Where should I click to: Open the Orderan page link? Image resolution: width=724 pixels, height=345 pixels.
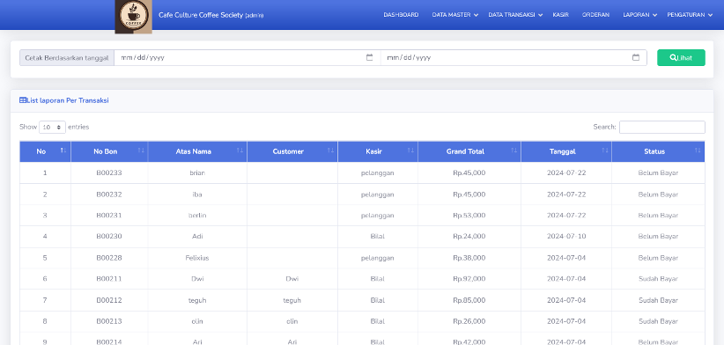click(x=595, y=15)
